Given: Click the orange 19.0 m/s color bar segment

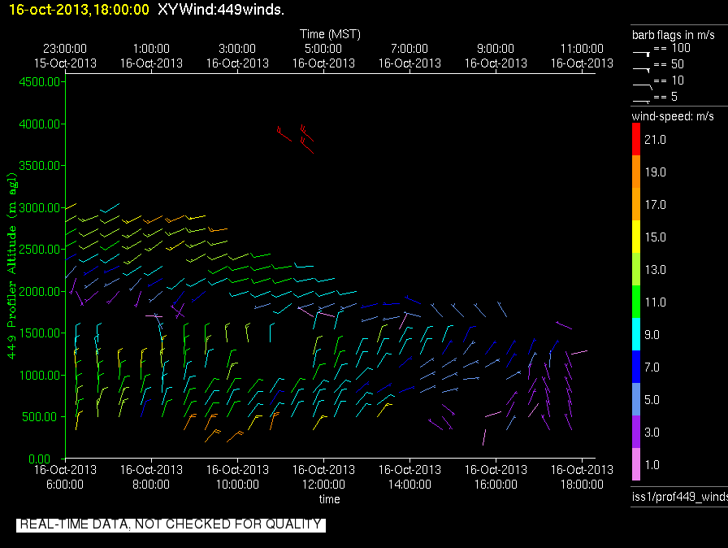Looking at the screenshot, I should (636, 172).
